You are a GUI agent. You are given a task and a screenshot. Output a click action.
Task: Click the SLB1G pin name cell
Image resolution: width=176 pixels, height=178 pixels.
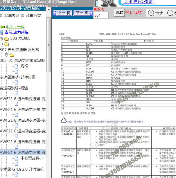point(98,90)
